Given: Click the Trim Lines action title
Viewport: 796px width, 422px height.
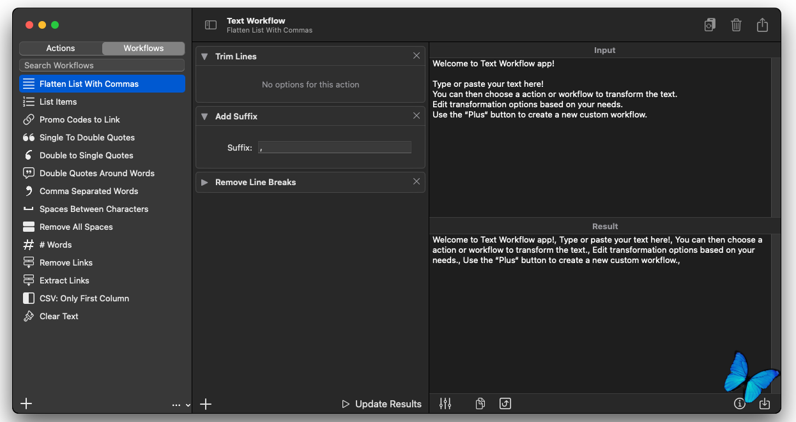Looking at the screenshot, I should tap(236, 56).
